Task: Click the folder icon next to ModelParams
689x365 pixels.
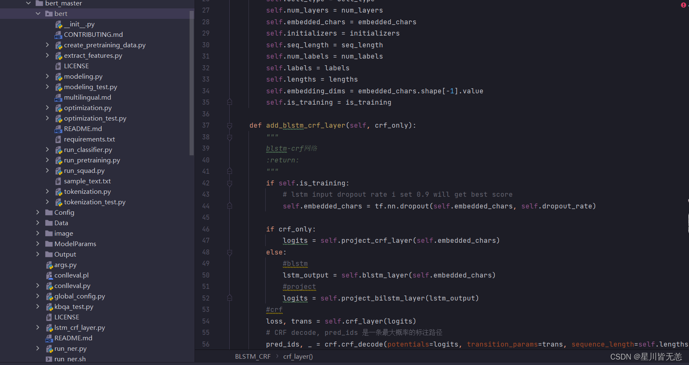Action: 49,244
